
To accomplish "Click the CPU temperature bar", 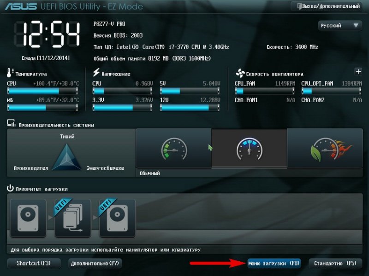I will coord(42,91).
